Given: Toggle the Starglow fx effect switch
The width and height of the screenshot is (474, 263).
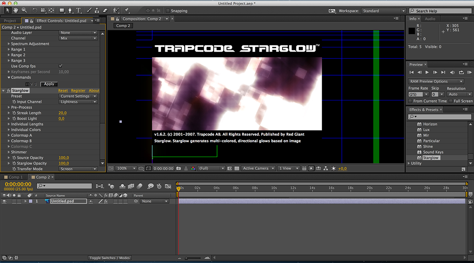Looking at the screenshot, I should pyautogui.click(x=9, y=90).
